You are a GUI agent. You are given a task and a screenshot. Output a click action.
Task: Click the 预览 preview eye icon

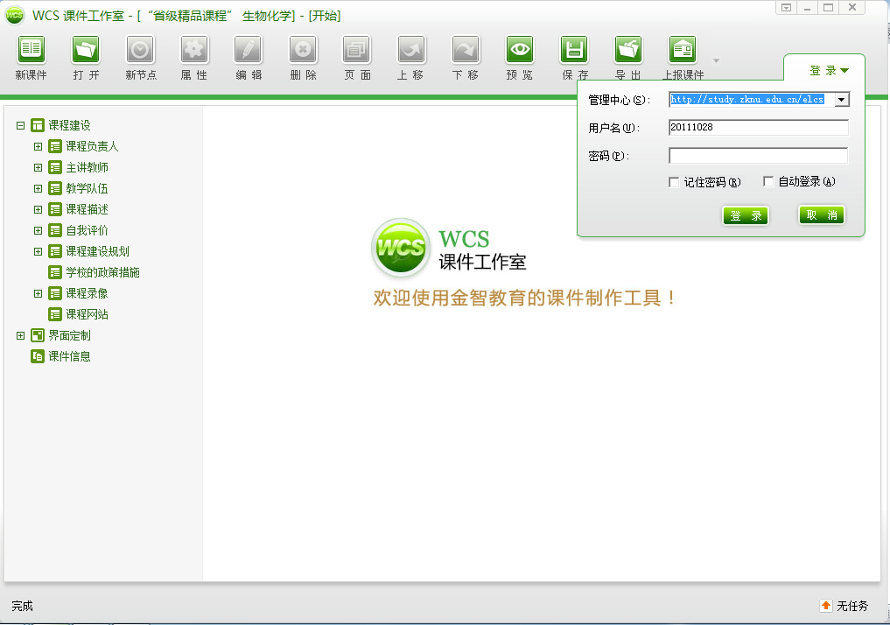[520, 49]
